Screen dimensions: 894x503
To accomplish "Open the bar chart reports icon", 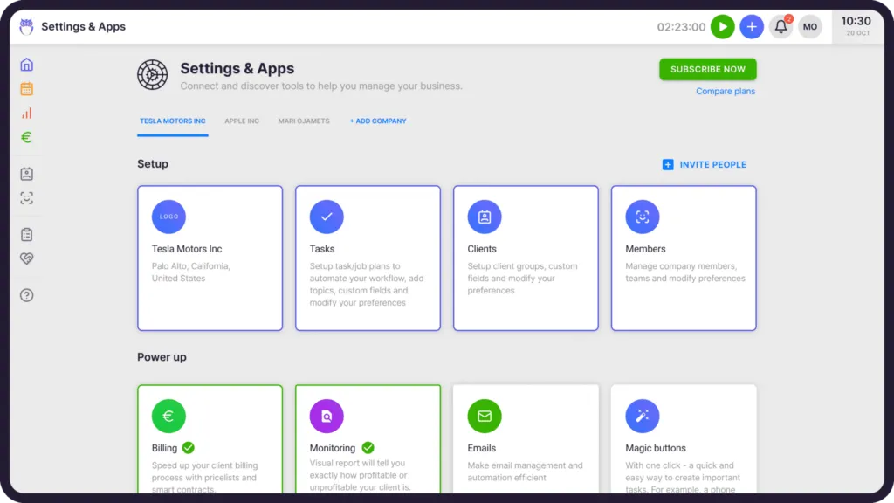I will coord(27,113).
